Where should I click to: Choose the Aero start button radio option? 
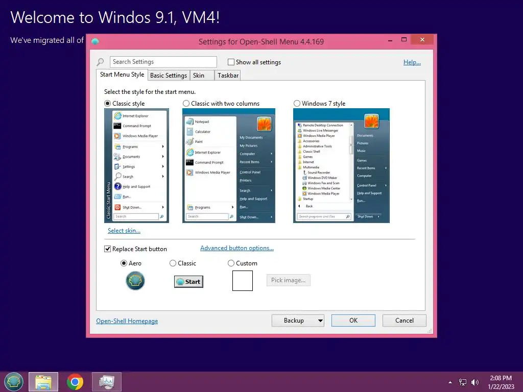tap(124, 263)
